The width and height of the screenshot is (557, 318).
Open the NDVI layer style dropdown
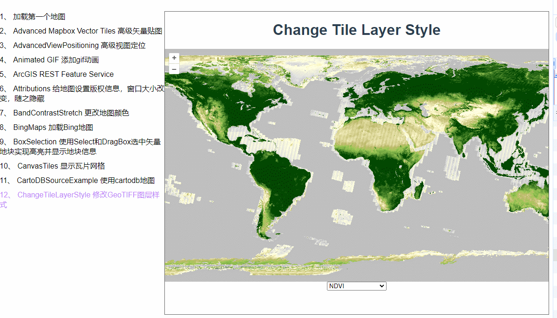356,286
